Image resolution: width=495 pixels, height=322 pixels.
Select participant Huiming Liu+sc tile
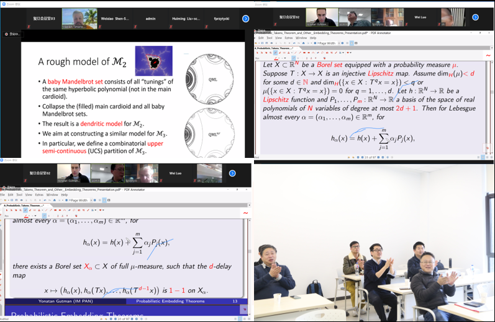(x=186, y=19)
